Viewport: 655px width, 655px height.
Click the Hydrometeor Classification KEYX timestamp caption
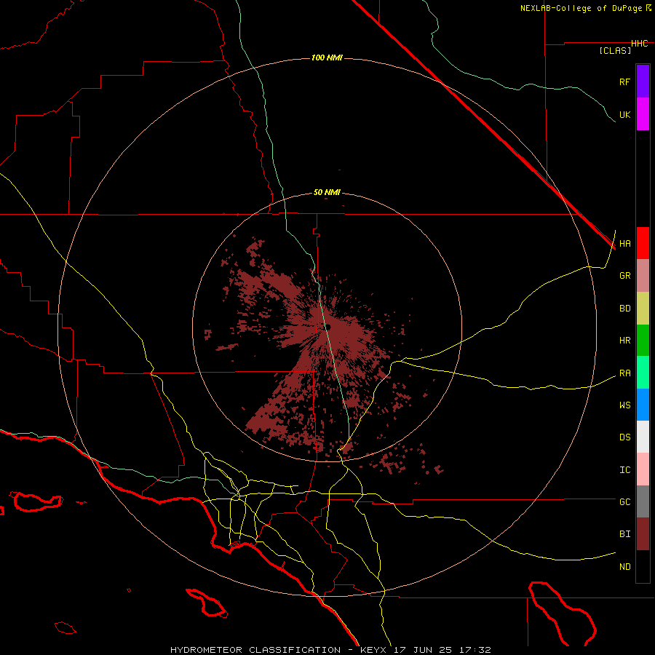[330, 650]
